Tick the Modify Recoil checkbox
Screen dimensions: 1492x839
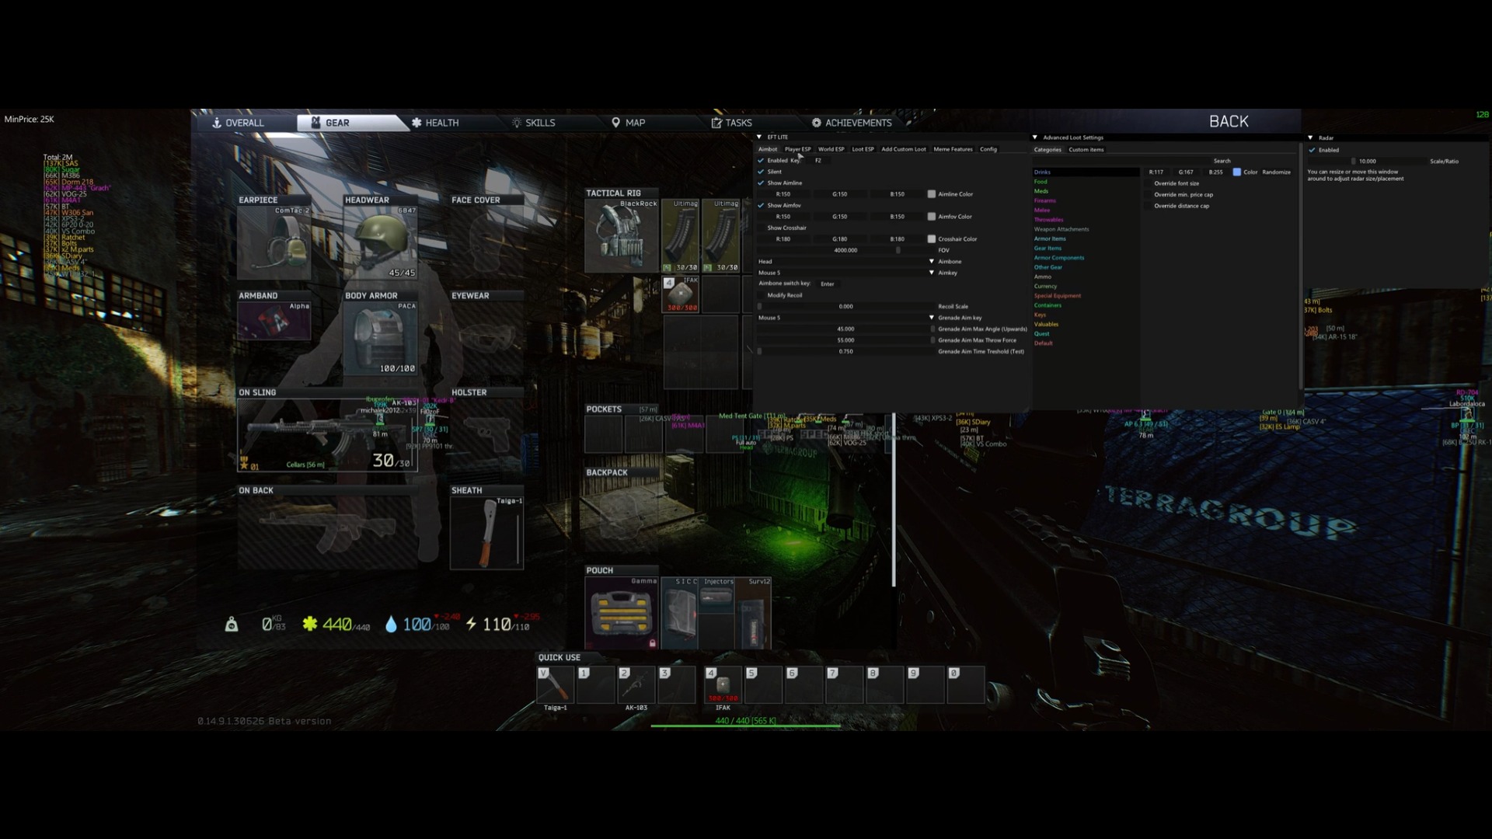point(761,295)
